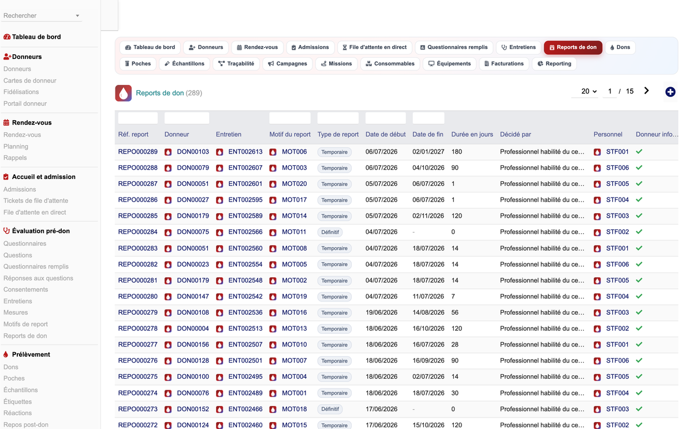The image size is (693, 429).
Task: Click entretien icon beside ENT002560
Action: click(219, 248)
